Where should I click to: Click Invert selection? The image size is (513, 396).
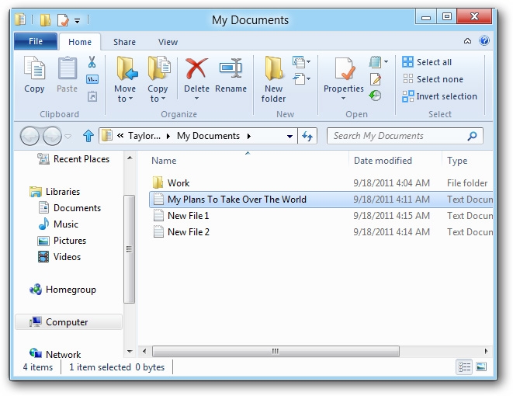coord(439,96)
